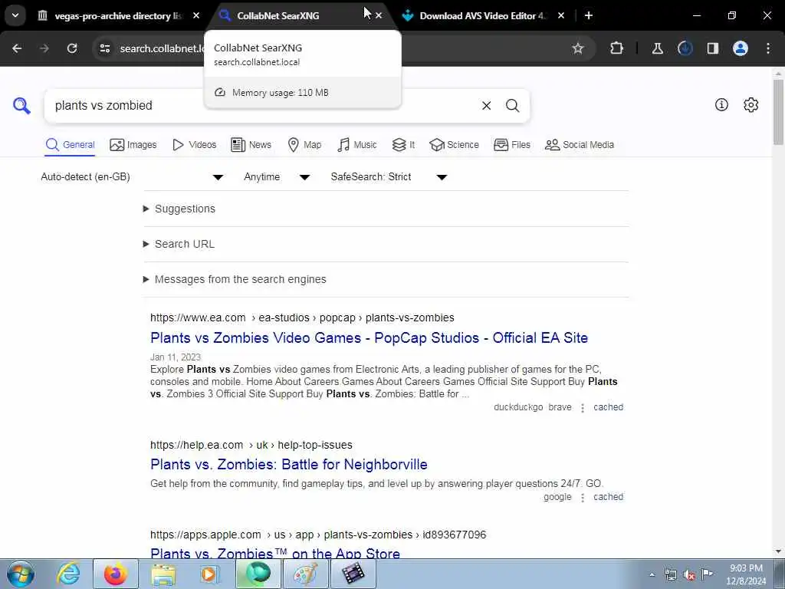Reload the page
Screen dimensions: 785x589
(72, 48)
